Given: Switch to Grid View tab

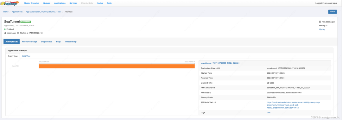Looking at the screenshot, I should (26, 56).
